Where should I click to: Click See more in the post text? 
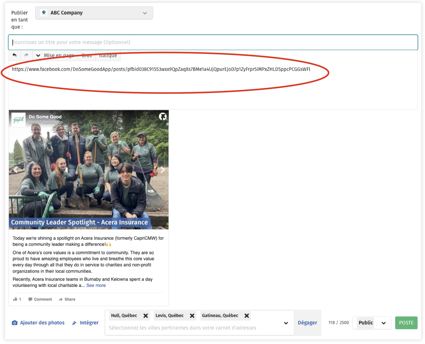pos(96,285)
